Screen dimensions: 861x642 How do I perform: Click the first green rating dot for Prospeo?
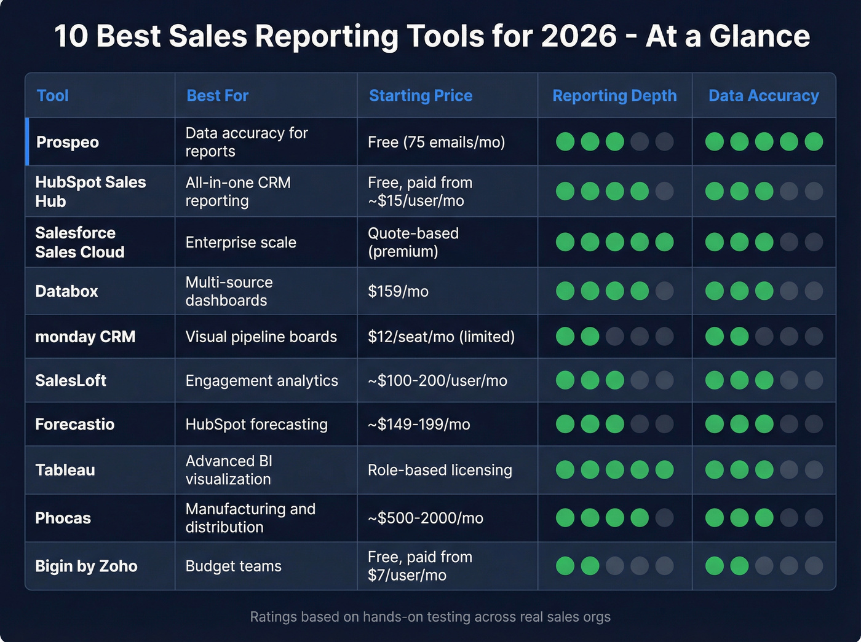pos(565,141)
